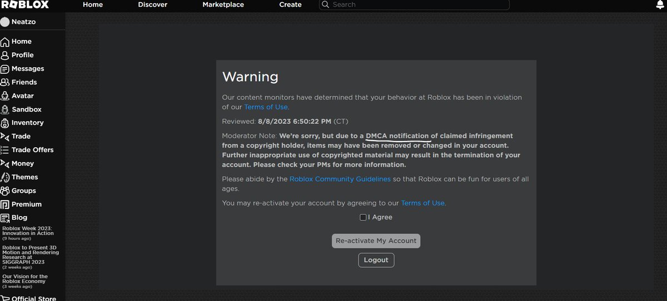This screenshot has height=301, width=667.
Task: Click the Sandbox label in sidebar
Action: click(x=27, y=109)
